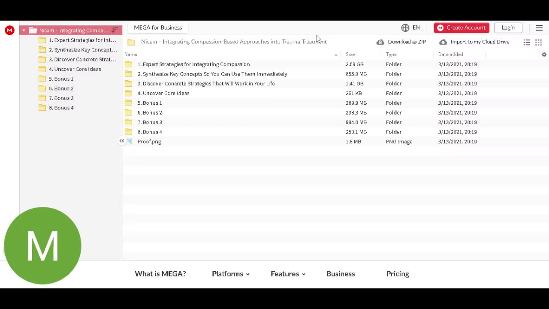This screenshot has height=309, width=549.
Task: Select '5. Bonus 1' file list name
Action: tap(150, 103)
